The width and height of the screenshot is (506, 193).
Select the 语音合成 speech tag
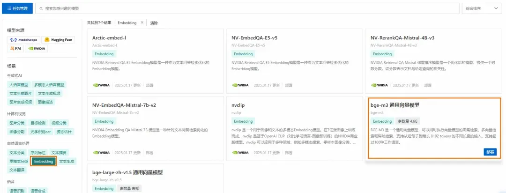coord(38,191)
